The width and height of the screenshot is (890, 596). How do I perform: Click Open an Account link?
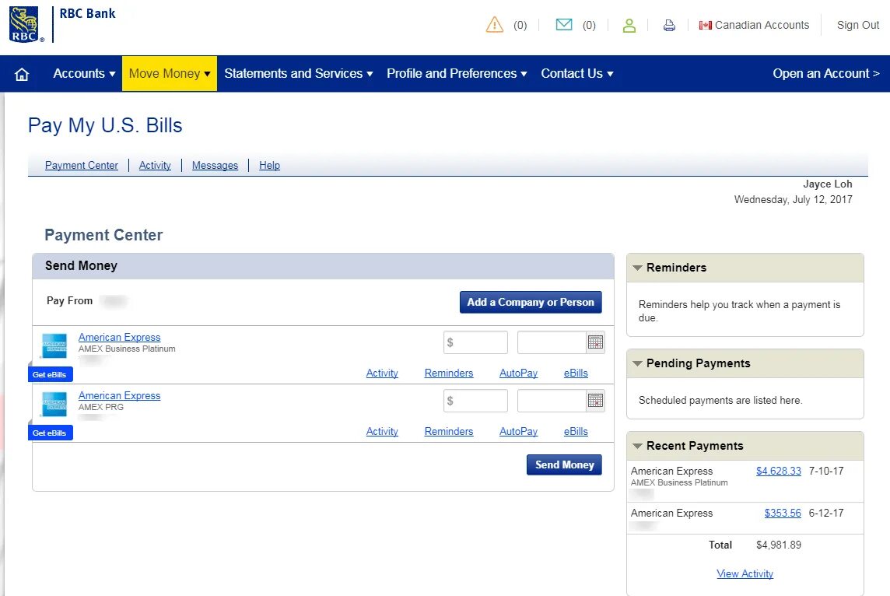826,73
